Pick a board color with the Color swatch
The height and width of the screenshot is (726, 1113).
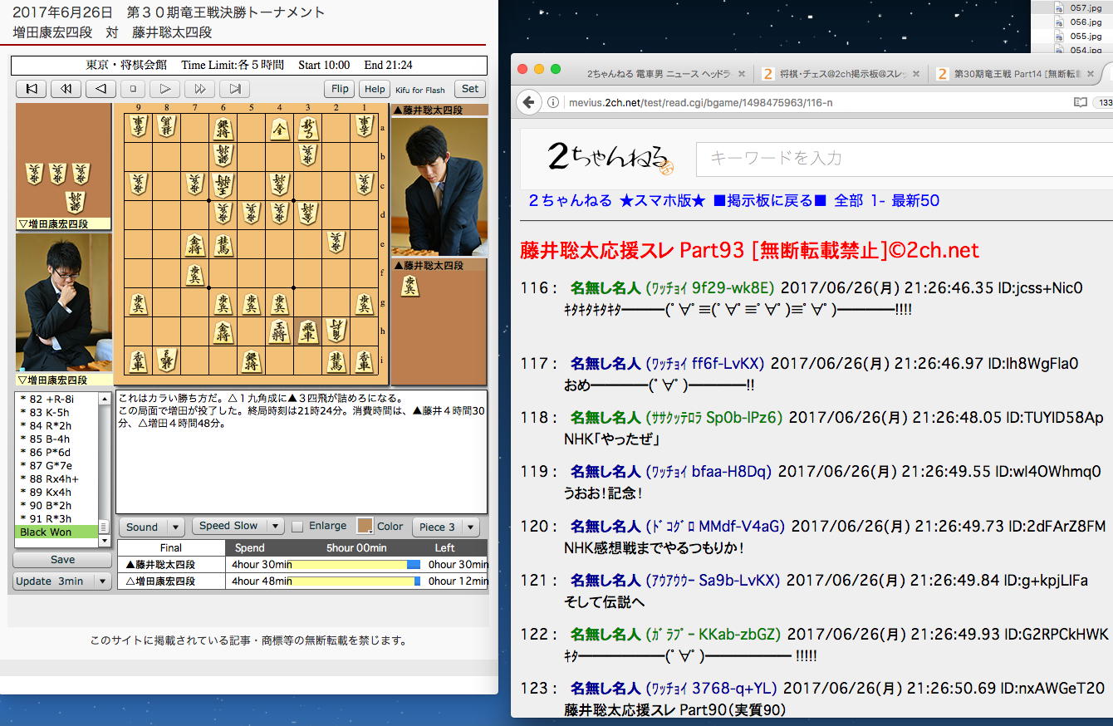[365, 526]
